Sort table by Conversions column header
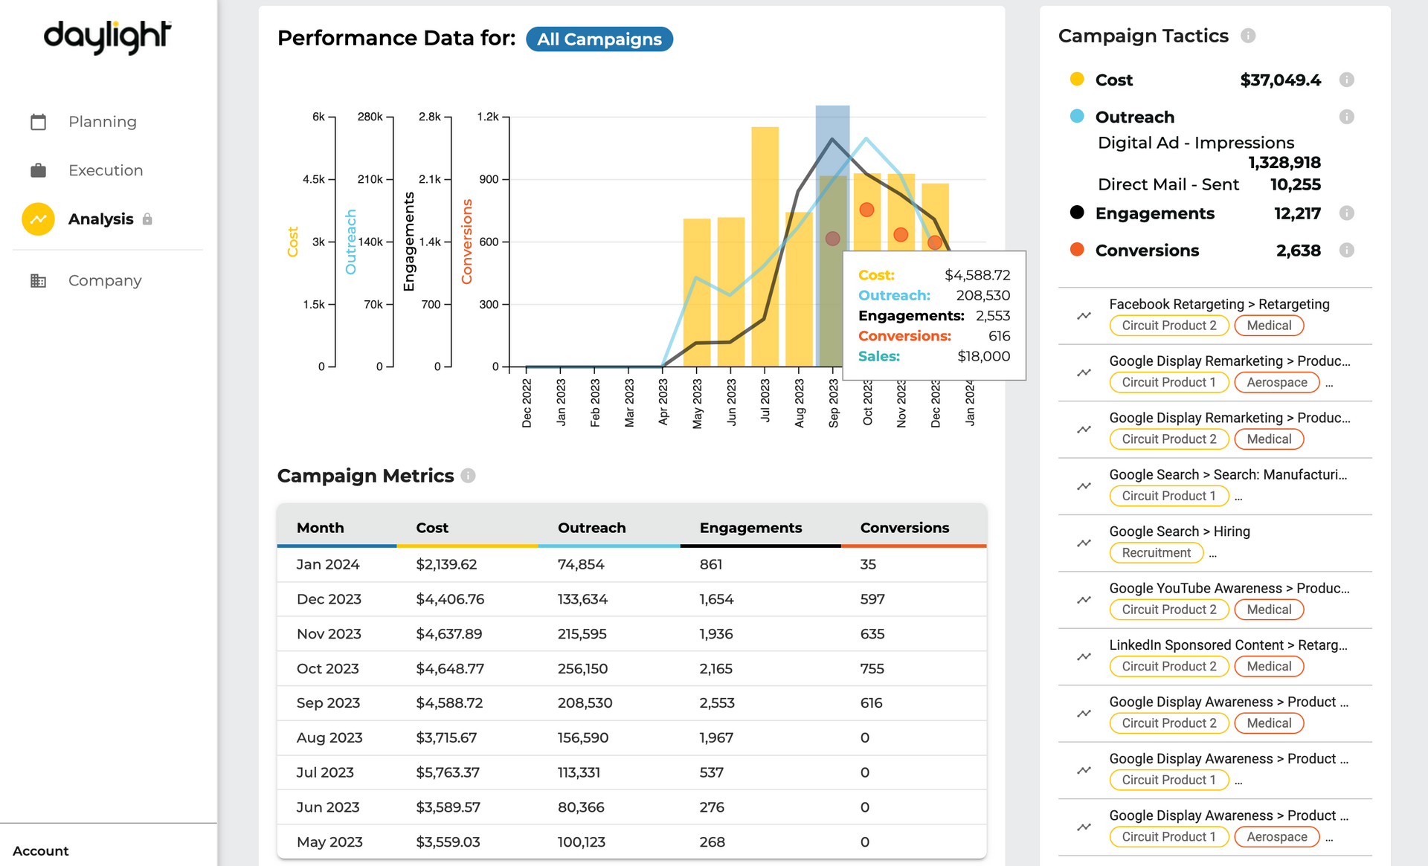The width and height of the screenshot is (1428, 866). (904, 528)
